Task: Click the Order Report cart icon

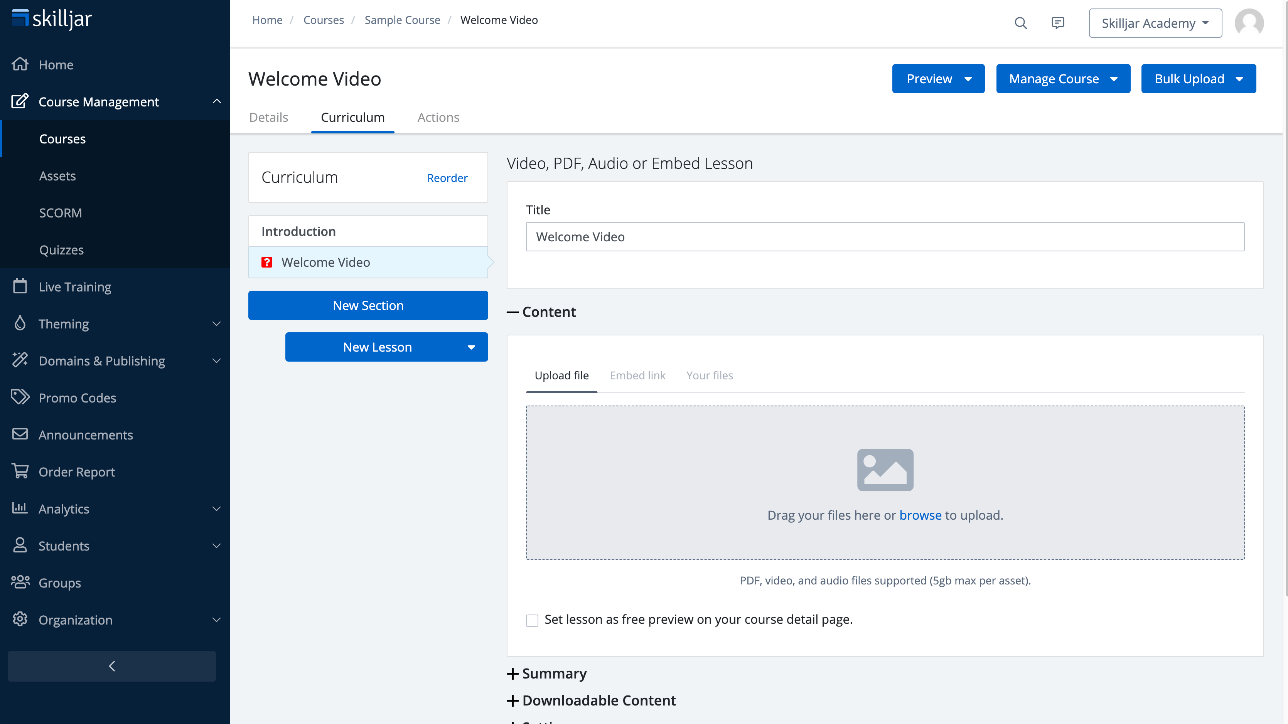Action: click(x=20, y=471)
